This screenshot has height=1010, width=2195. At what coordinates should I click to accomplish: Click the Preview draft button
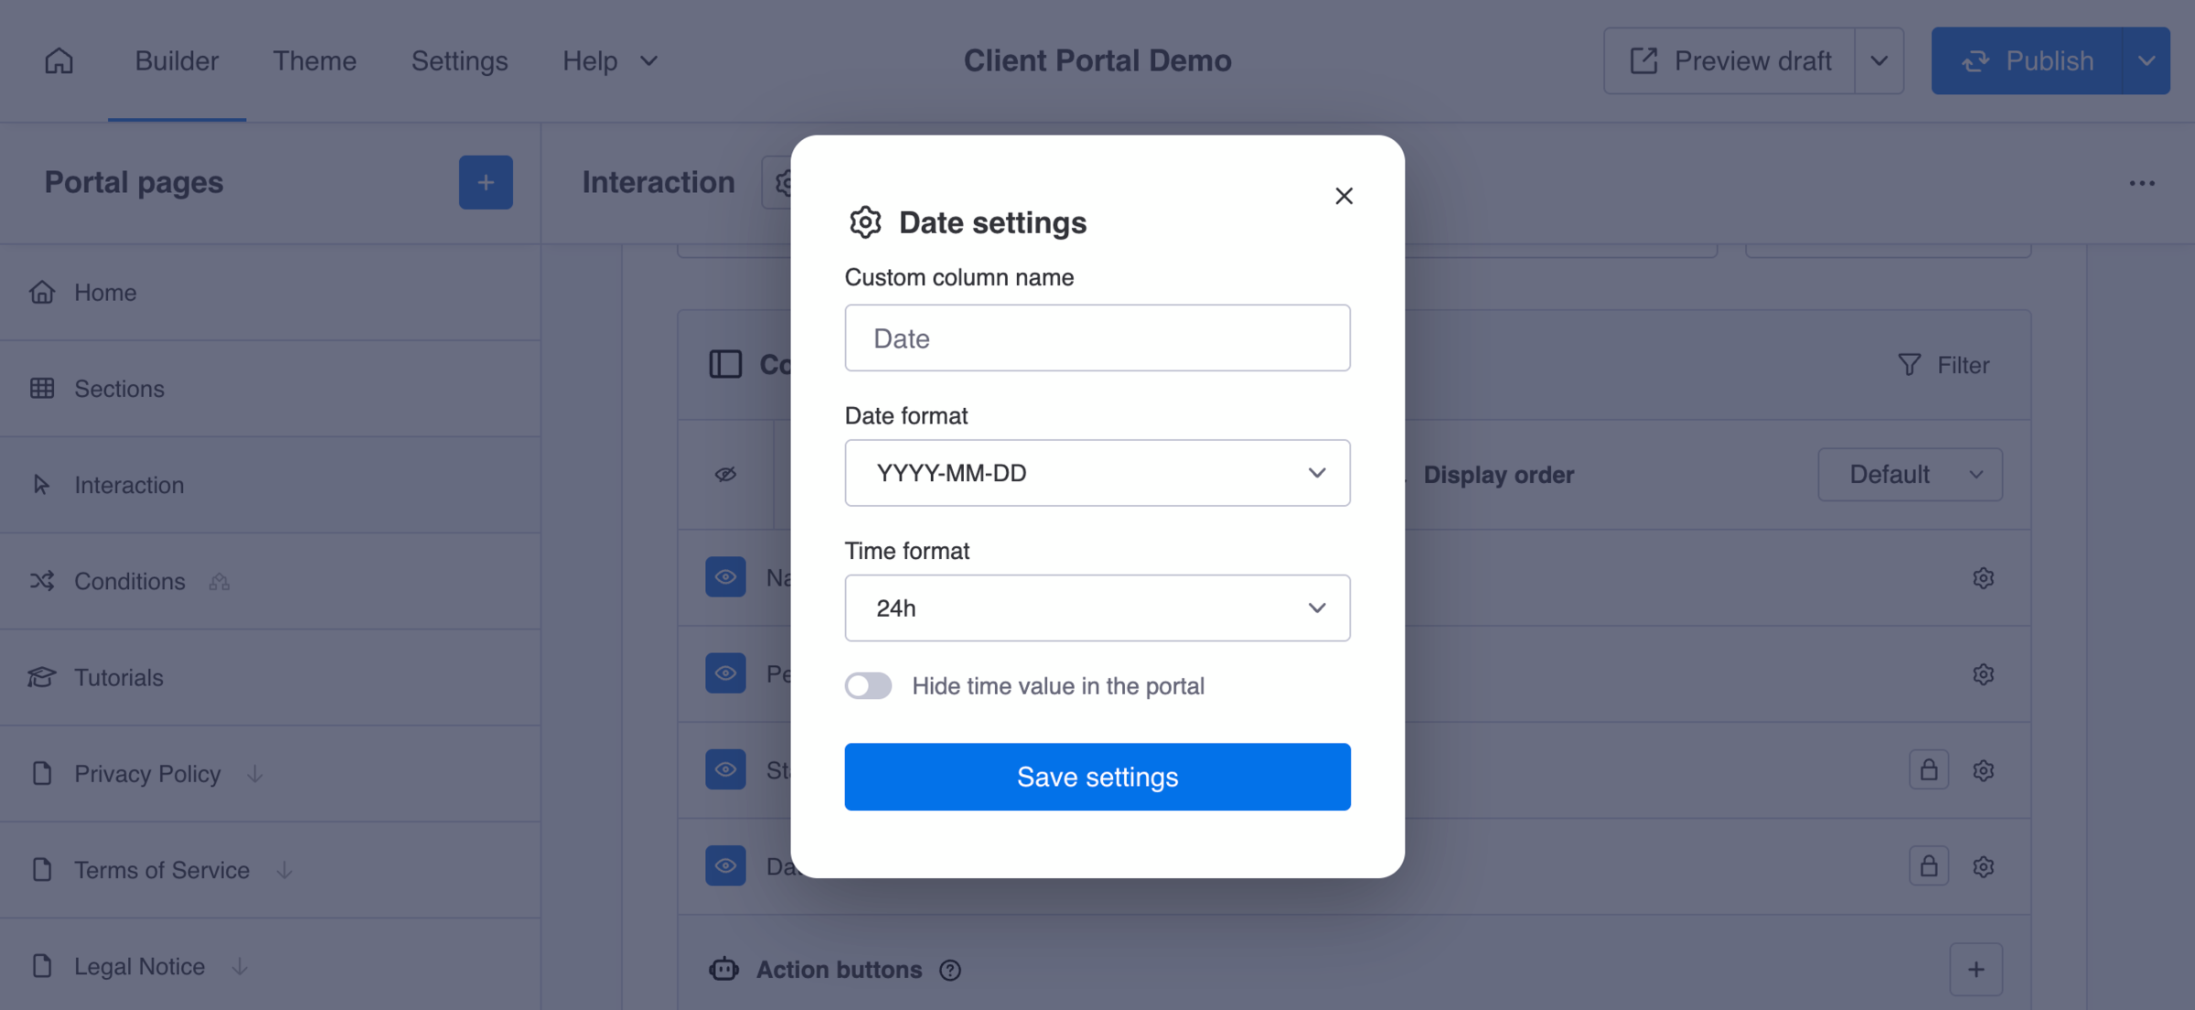1729,60
